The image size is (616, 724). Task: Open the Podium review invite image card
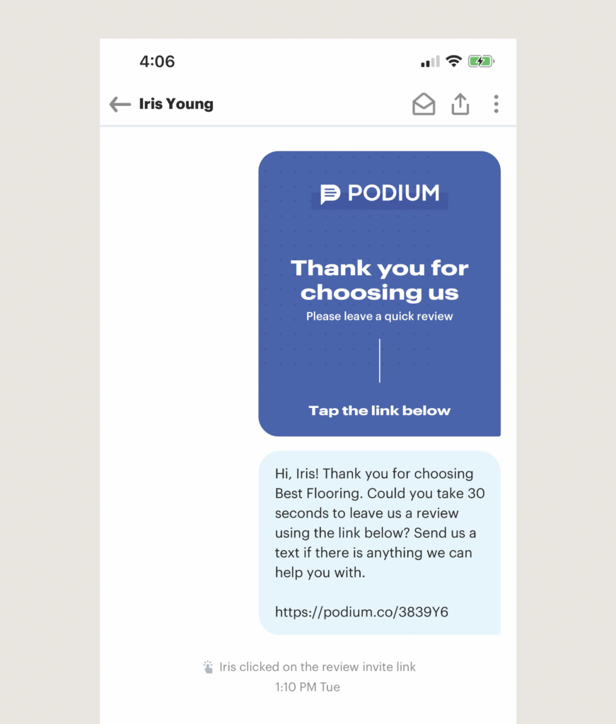point(380,293)
